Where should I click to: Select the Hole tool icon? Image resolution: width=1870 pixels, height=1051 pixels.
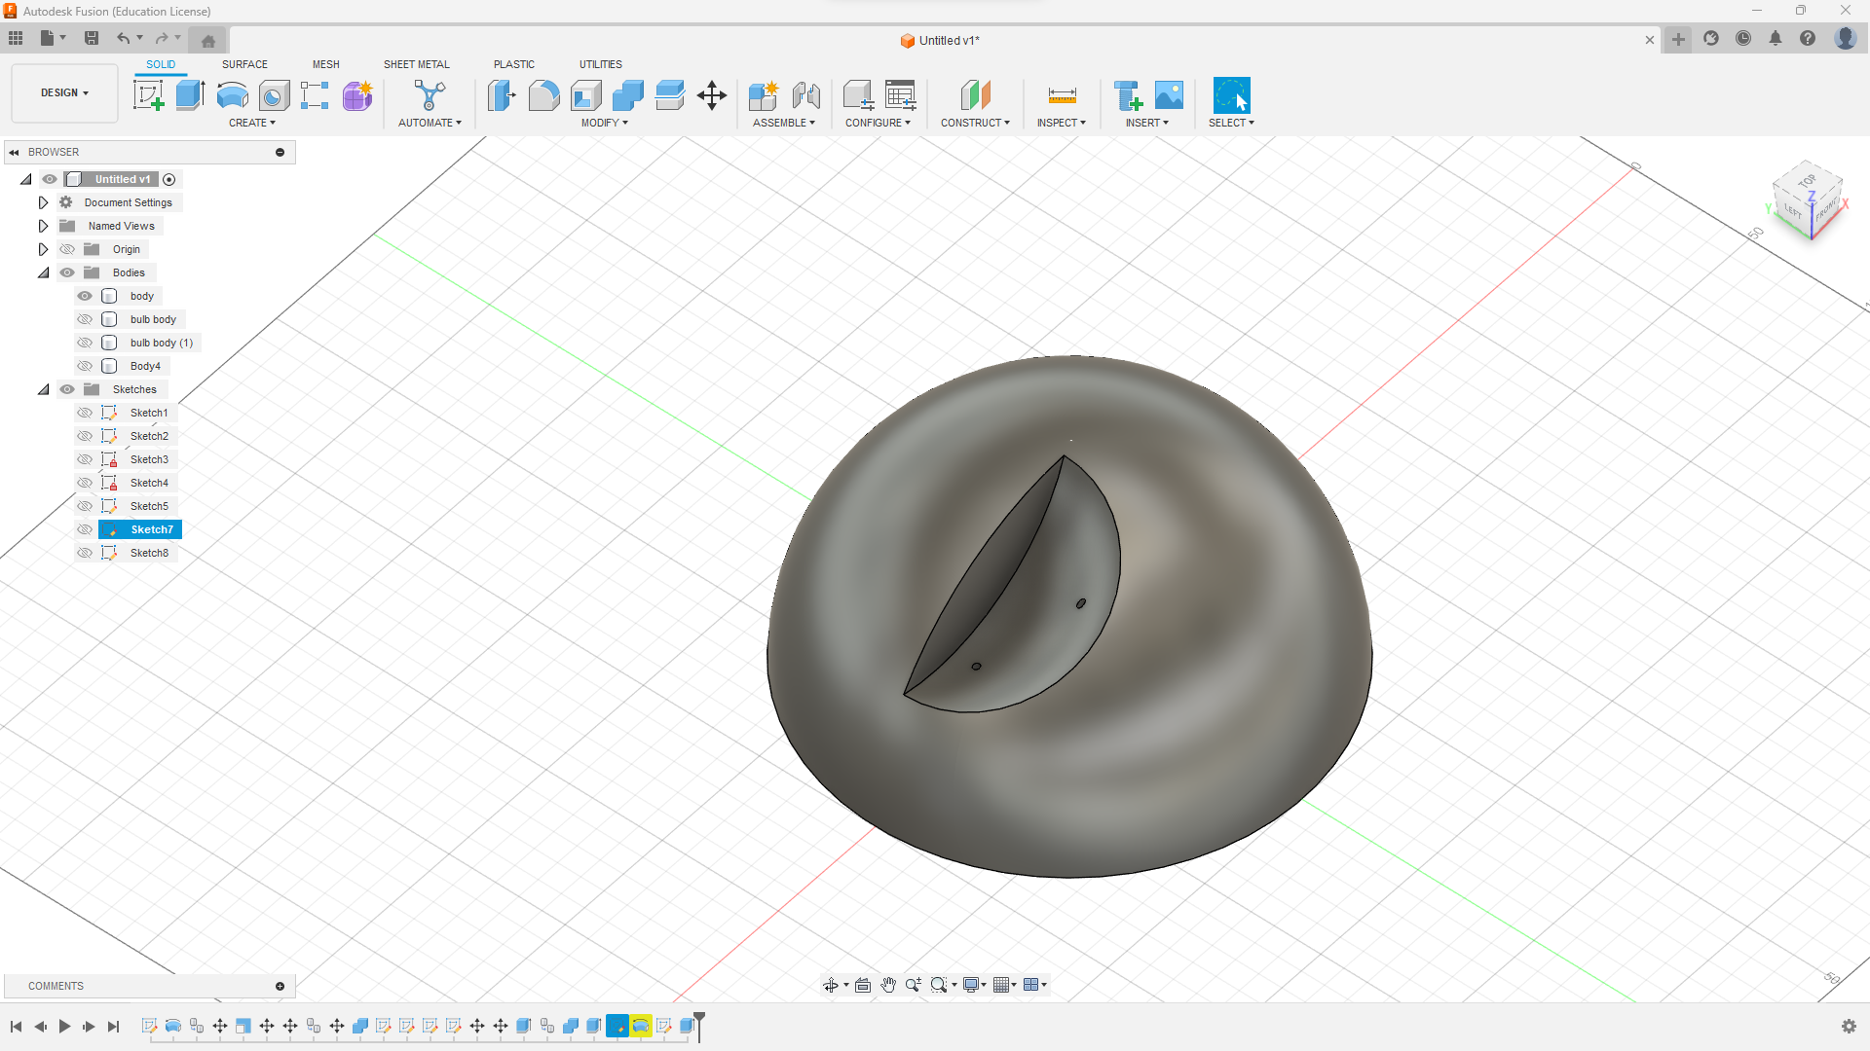pos(274,95)
